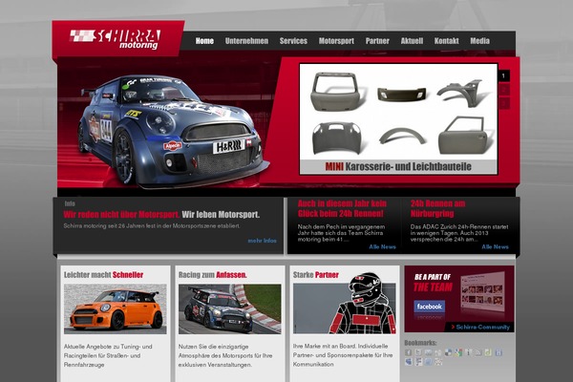Click 'Leichter macht Schneller' heading

[103, 275]
